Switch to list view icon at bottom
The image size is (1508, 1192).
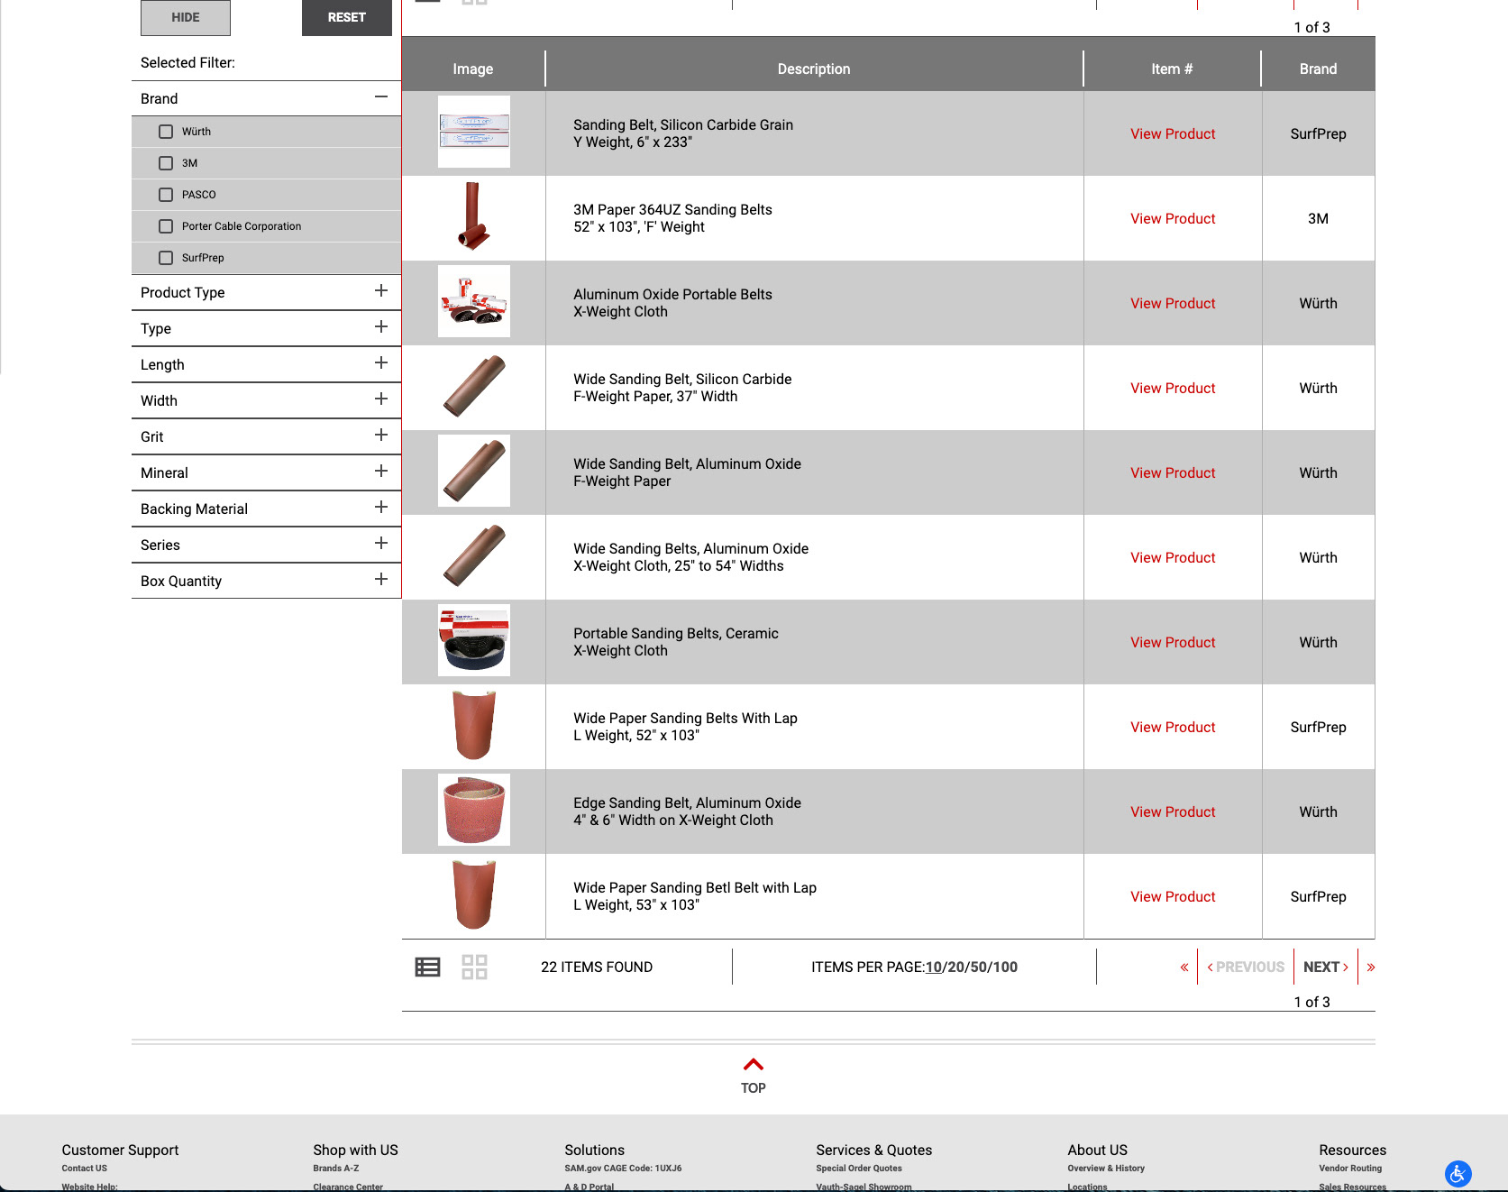tap(427, 967)
